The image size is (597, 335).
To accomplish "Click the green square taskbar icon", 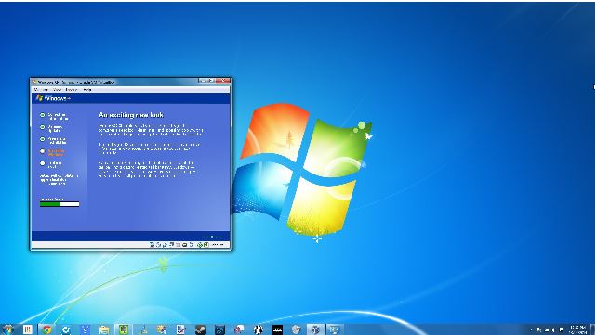I will [x=124, y=329].
